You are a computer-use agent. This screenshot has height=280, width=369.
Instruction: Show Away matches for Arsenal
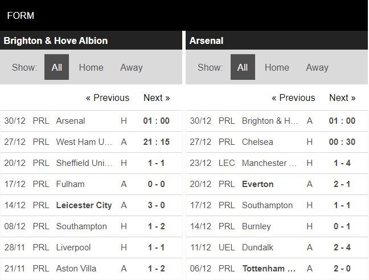tap(317, 67)
